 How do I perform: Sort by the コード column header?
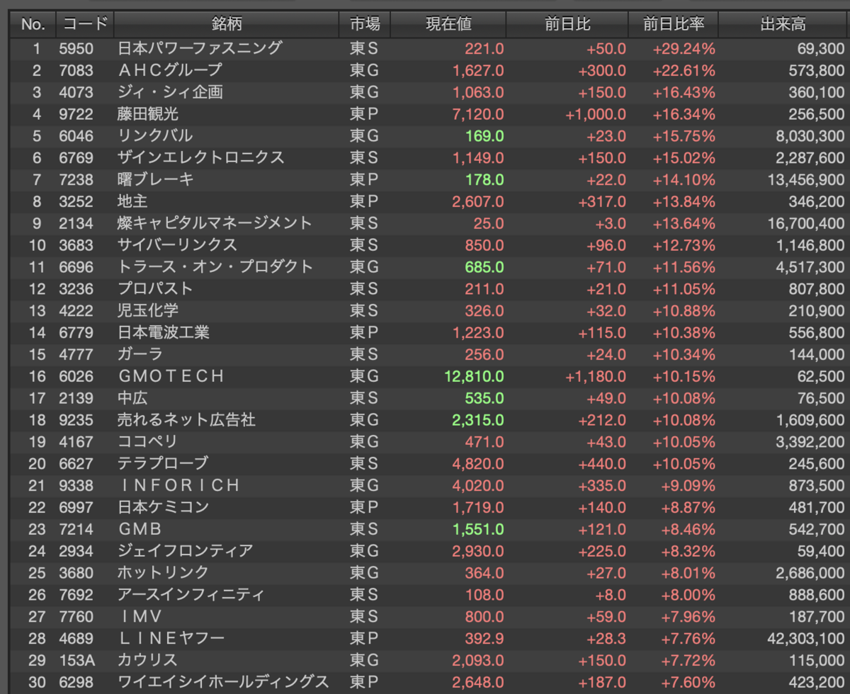click(85, 24)
